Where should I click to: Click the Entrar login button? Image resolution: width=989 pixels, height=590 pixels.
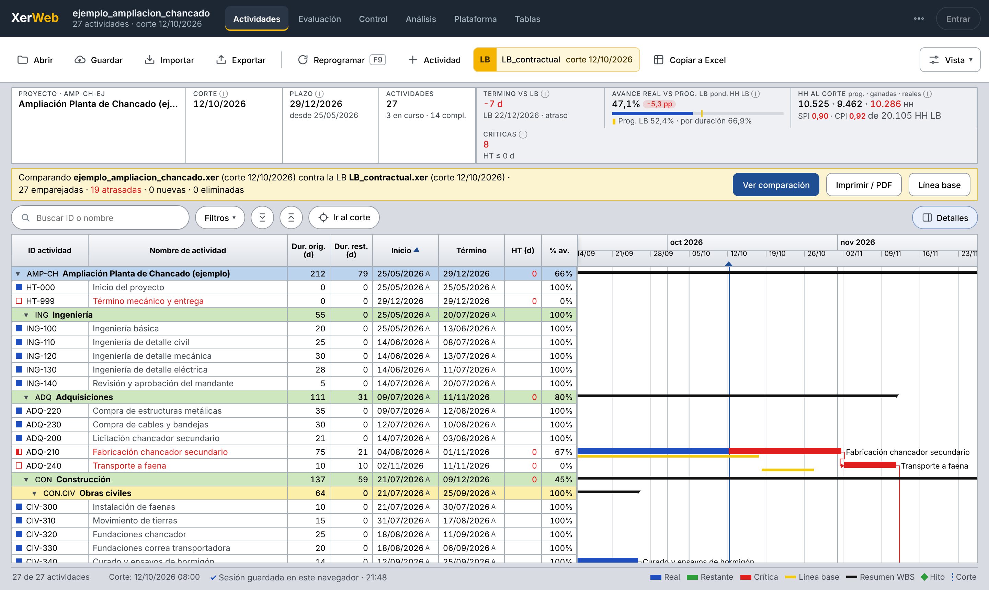(958, 19)
